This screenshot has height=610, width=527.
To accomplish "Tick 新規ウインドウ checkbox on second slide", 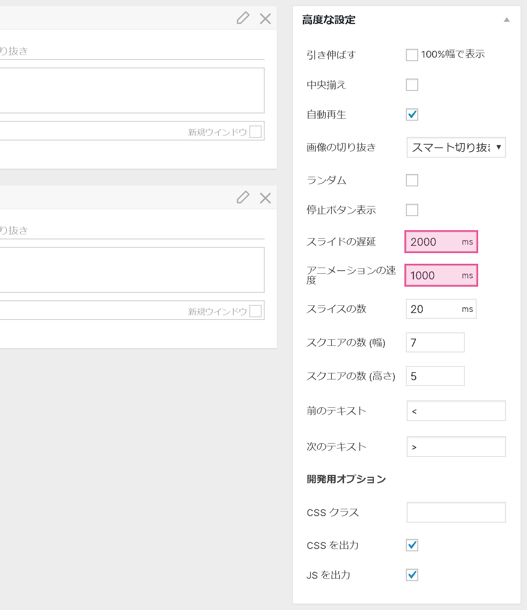I will click(255, 311).
